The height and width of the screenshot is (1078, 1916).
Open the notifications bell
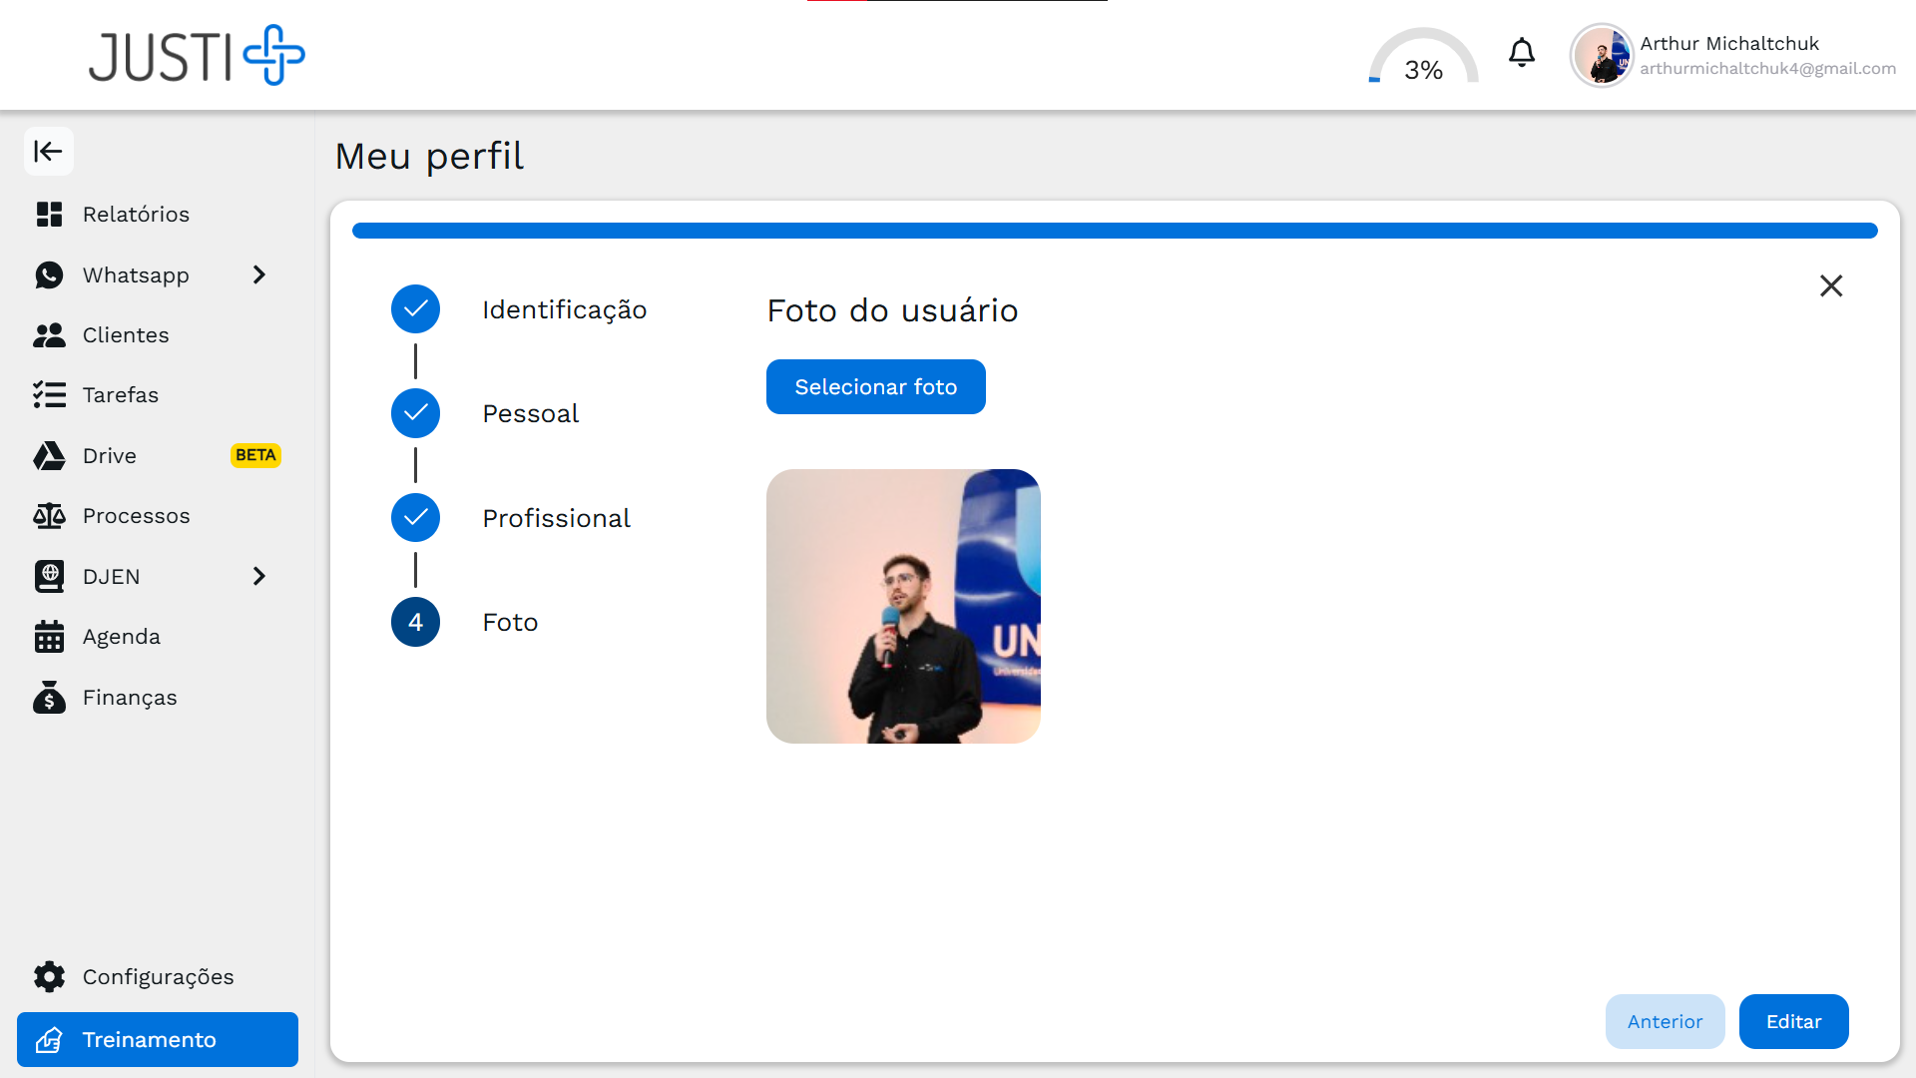click(1521, 53)
